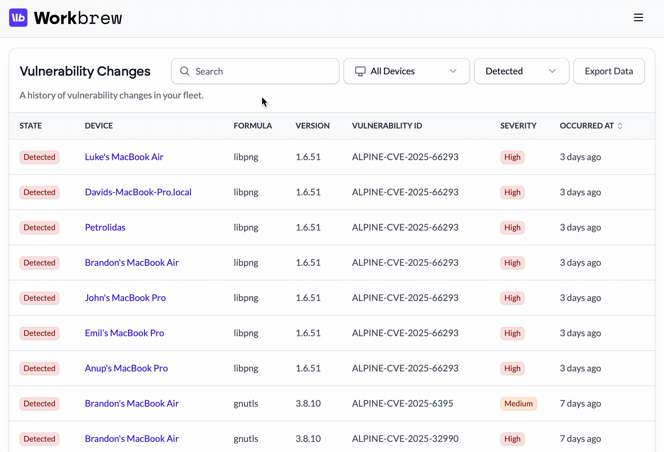664x452 pixels.
Task: Click the All Devices chevron arrow
Action: click(453, 71)
